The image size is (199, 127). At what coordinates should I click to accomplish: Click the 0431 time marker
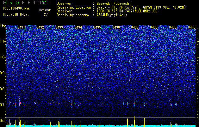(x=21, y=27)
